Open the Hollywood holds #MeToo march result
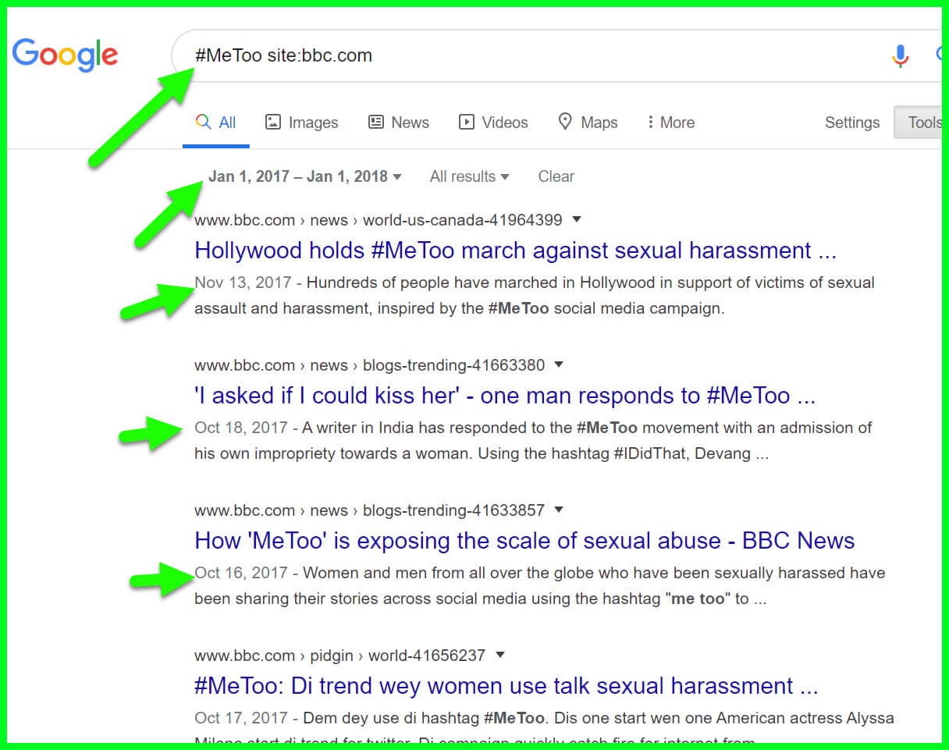This screenshot has width=949, height=750. (515, 251)
